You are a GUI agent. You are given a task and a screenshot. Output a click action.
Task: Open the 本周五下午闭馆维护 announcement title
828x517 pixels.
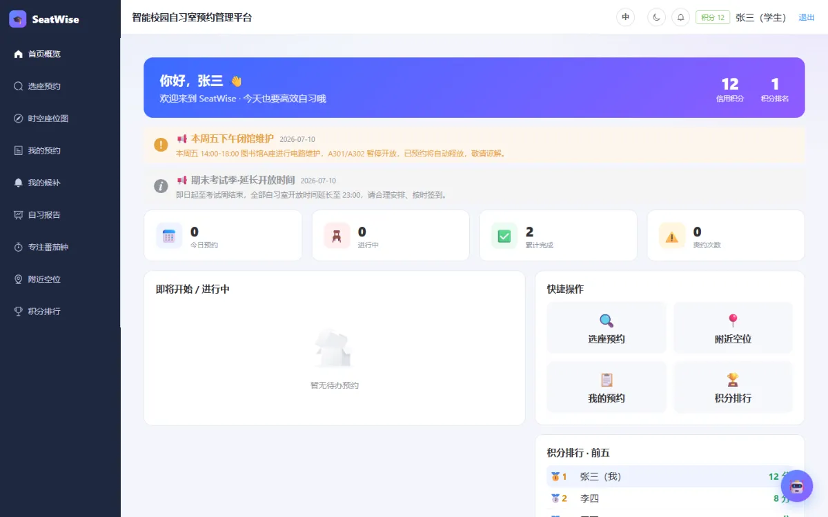(x=233, y=139)
